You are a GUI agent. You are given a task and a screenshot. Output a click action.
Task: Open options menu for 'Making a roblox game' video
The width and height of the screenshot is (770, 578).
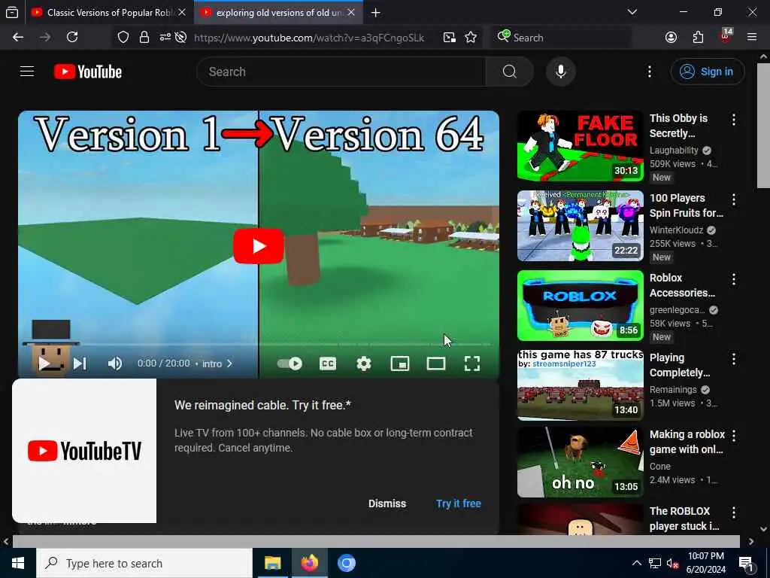(734, 436)
